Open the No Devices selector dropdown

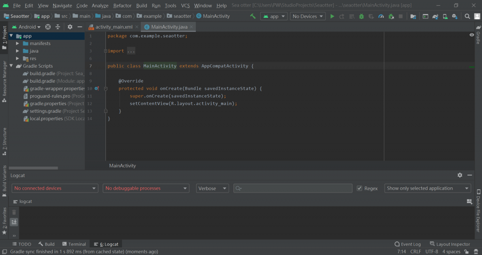308,16
